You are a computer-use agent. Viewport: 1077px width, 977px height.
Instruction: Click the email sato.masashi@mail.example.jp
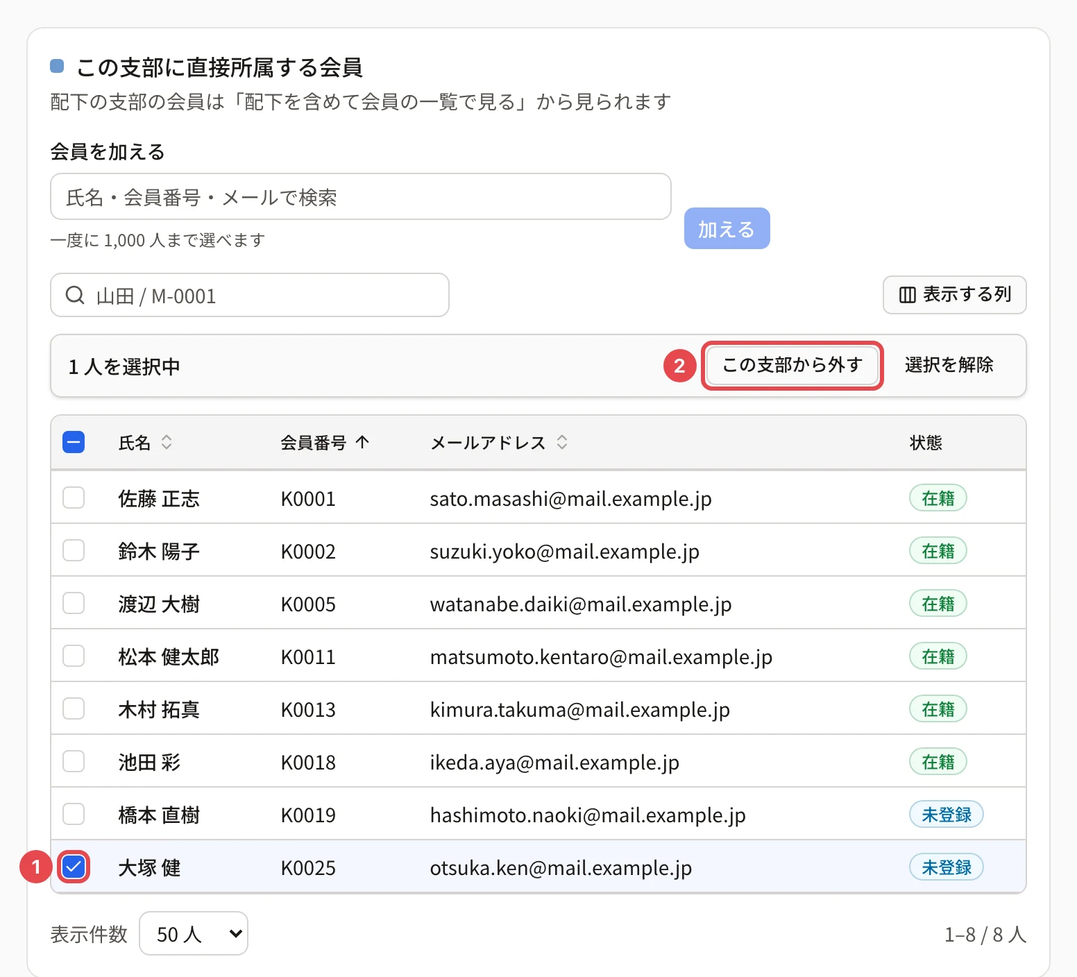pyautogui.click(x=570, y=499)
